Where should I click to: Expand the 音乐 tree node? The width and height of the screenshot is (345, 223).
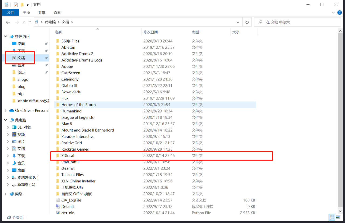coord(8,163)
